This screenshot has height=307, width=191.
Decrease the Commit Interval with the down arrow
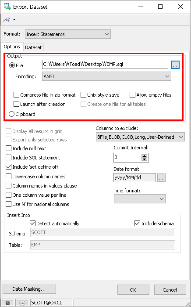(x=144, y=159)
